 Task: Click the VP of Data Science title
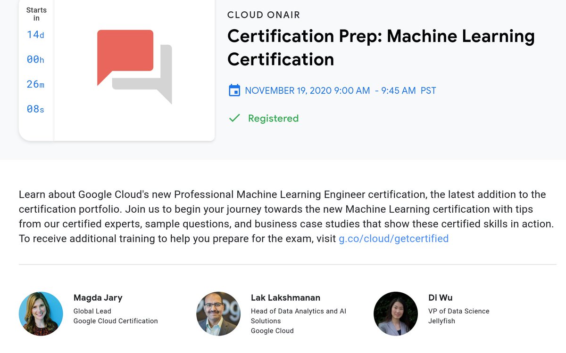(459, 311)
